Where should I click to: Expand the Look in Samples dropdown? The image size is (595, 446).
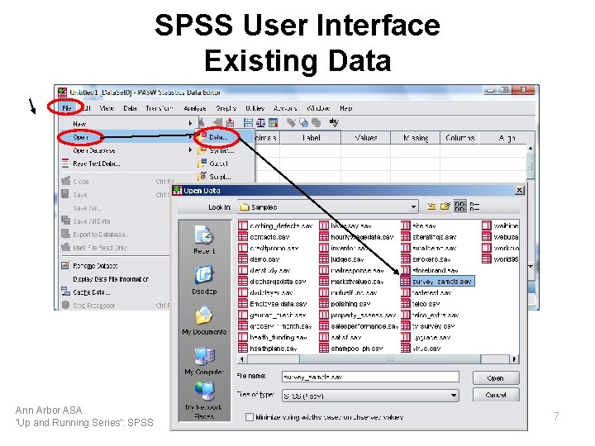pyautogui.click(x=413, y=207)
